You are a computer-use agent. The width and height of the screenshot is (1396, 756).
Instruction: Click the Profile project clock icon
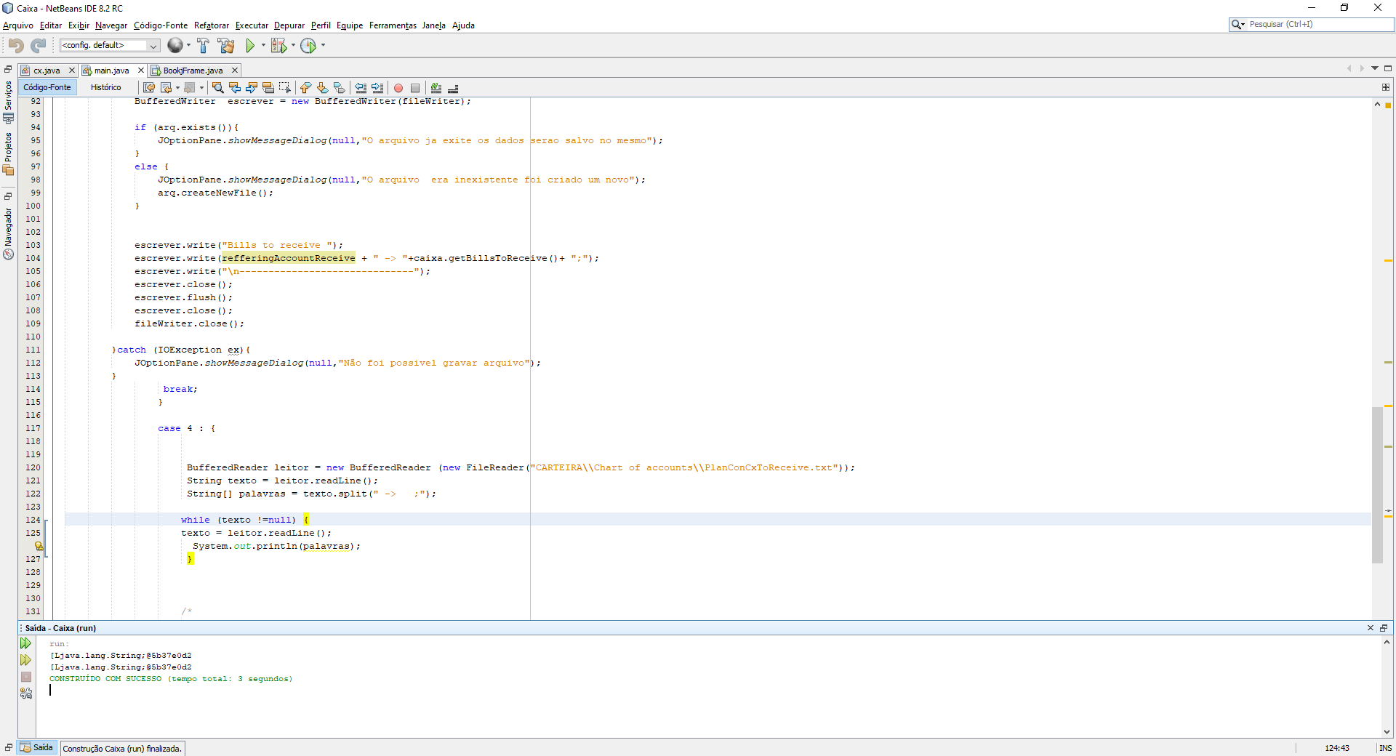pos(308,45)
